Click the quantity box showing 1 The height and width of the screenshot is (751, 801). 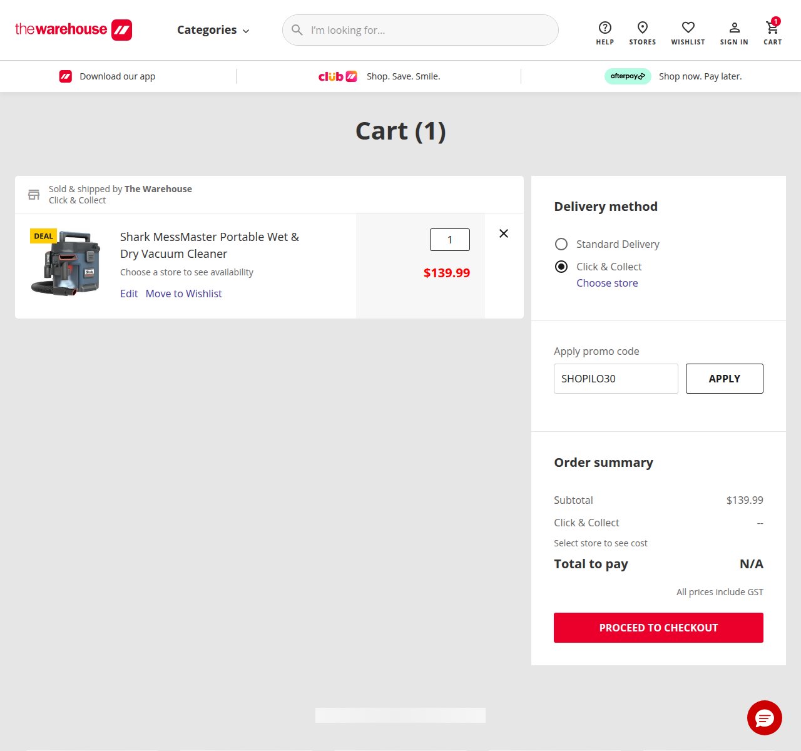(450, 240)
